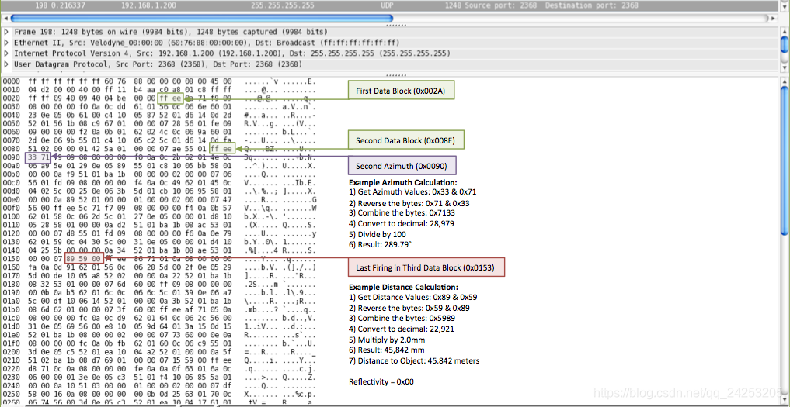
Task: Select hex dump row at offset 01f0
Action: 159,343
